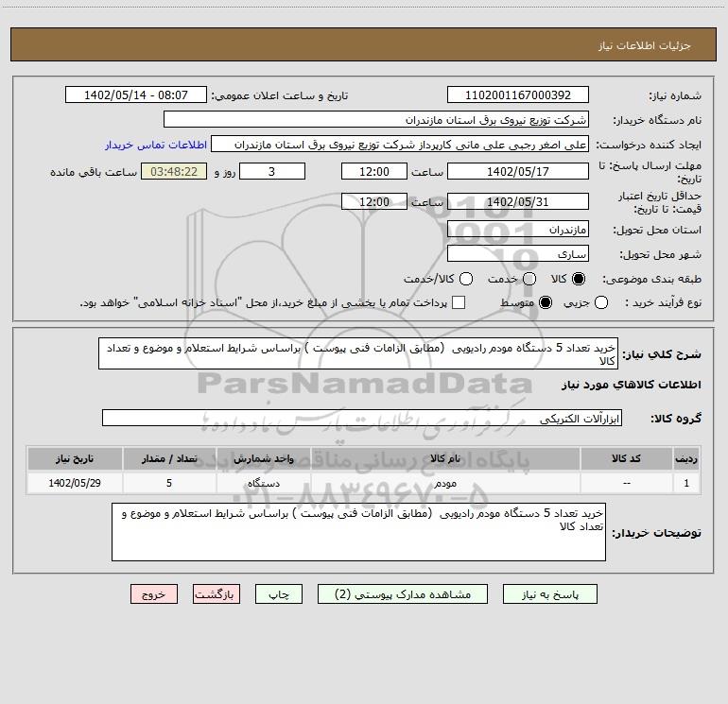
Task: Click the need number field 1102001167000392
Action: point(518,94)
